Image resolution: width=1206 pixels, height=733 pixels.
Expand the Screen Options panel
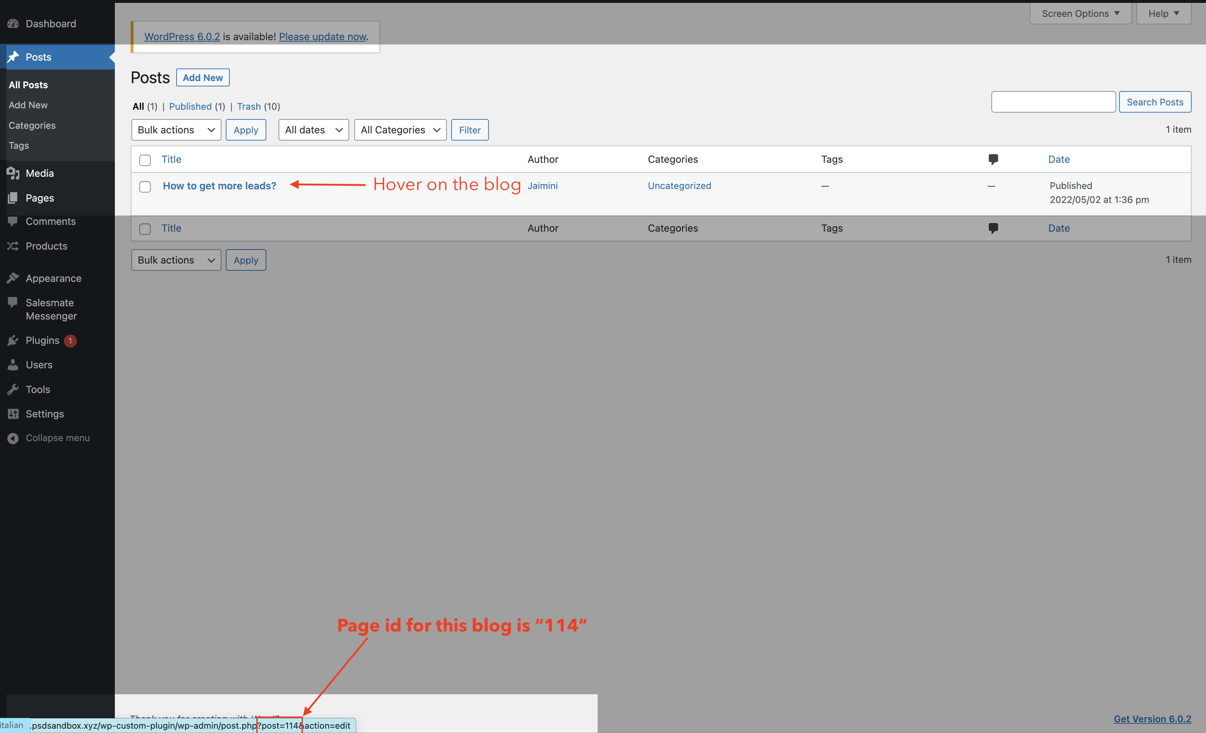(1080, 14)
